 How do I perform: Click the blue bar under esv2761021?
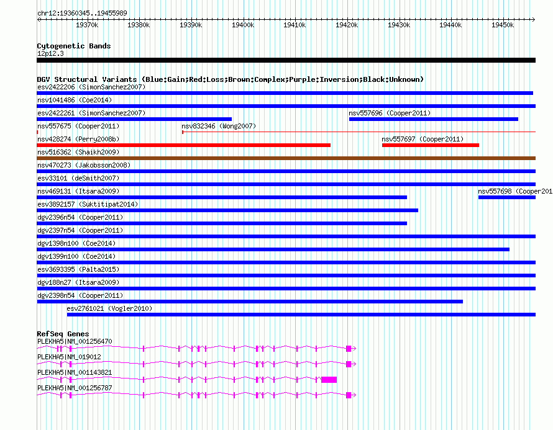point(301,315)
